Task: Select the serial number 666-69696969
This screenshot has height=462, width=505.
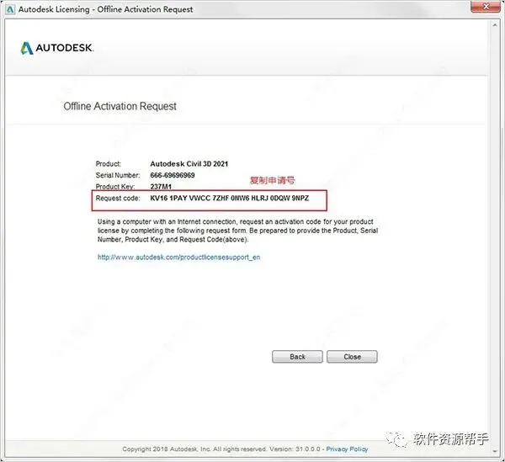Action: tap(173, 175)
